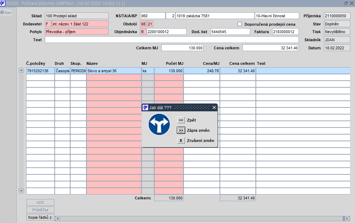Click the Kopie řádků z: button
The height and width of the screenshot is (223, 355).
coord(40,217)
